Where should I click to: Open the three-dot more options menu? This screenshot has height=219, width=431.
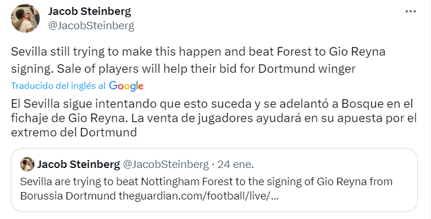[411, 11]
